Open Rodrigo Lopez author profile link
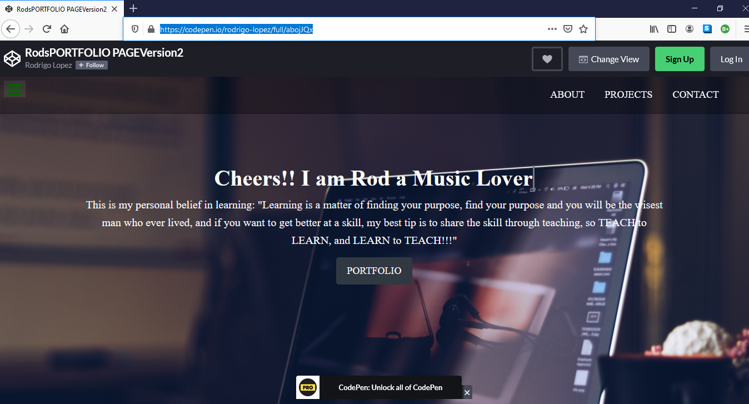This screenshot has height=404, width=749. [48, 65]
